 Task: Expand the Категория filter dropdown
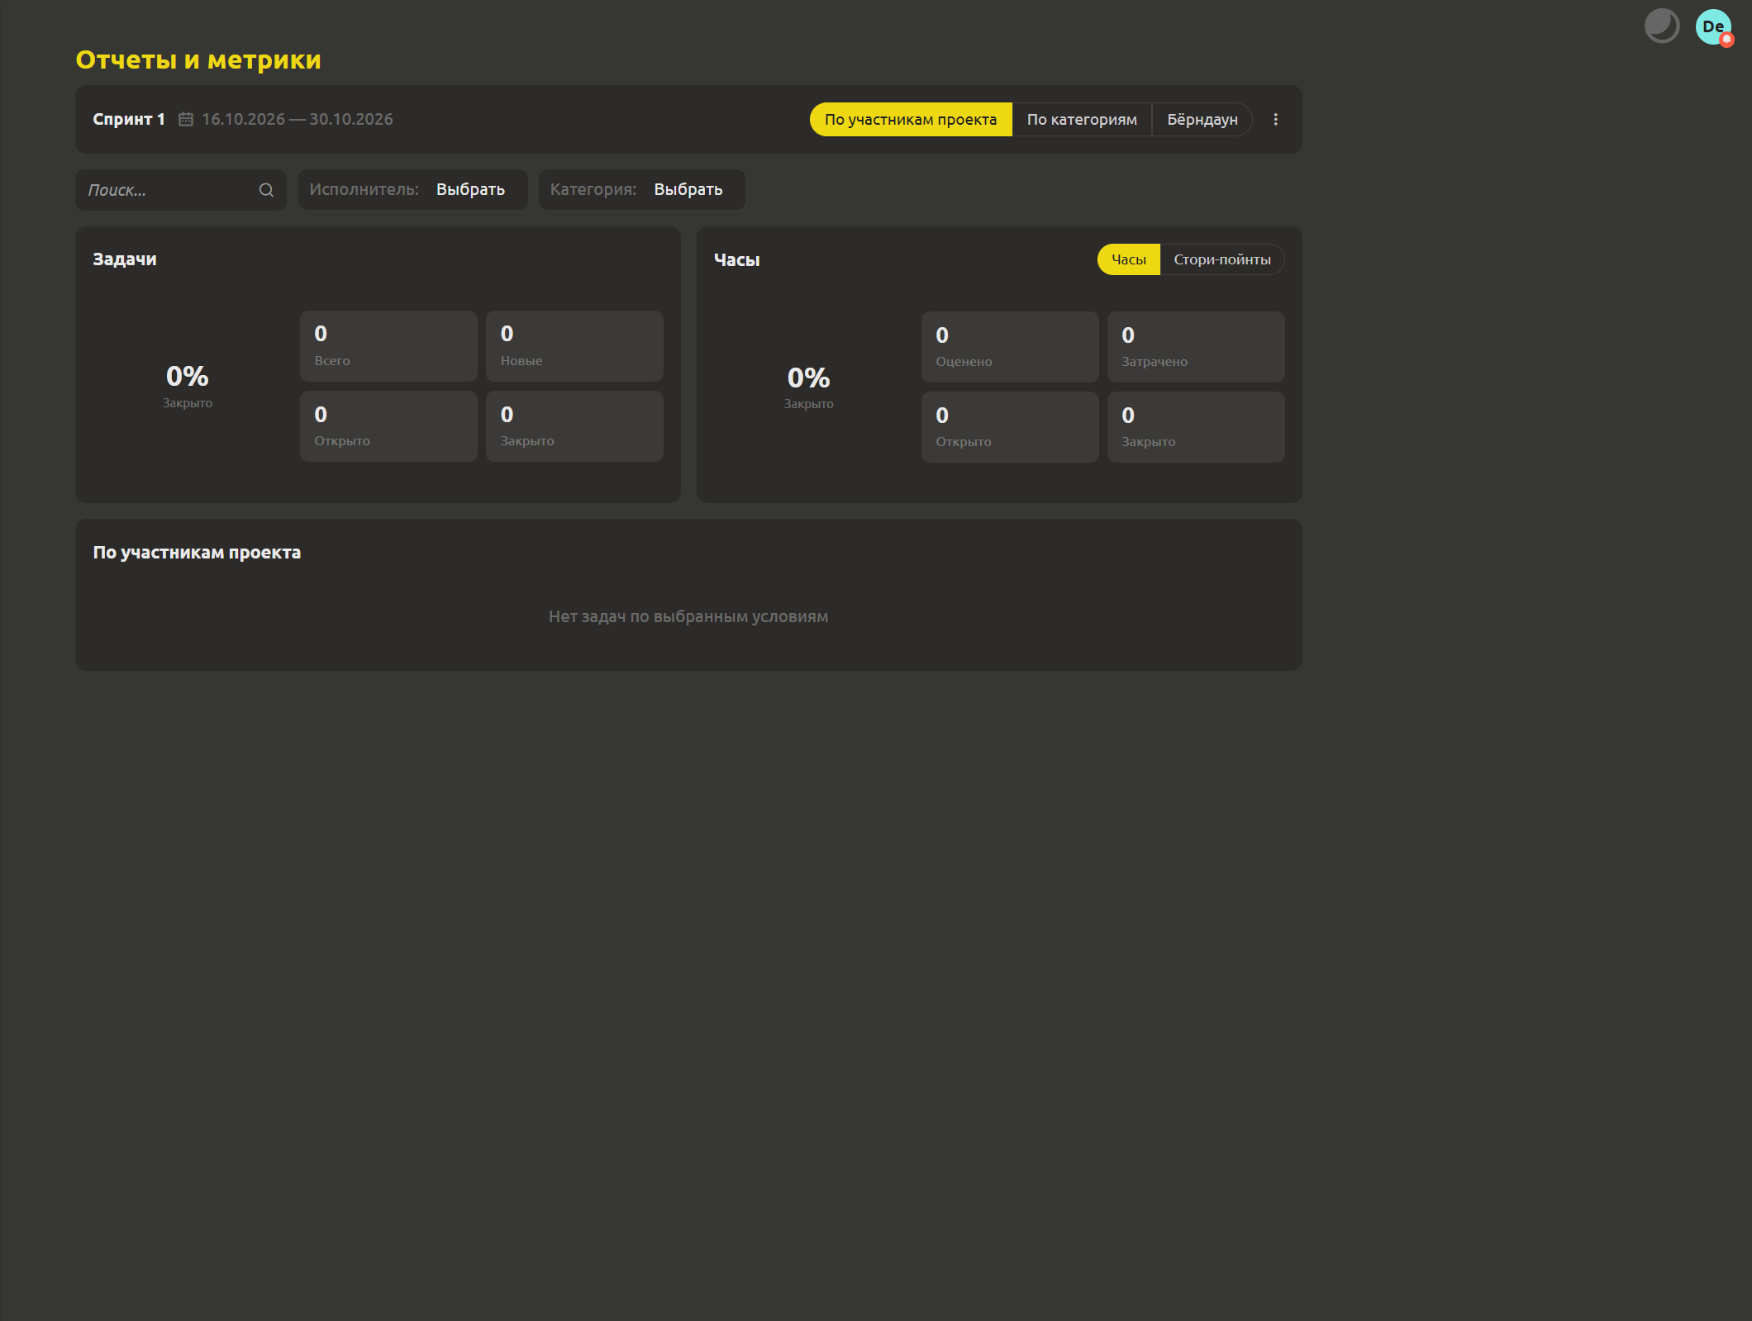(641, 189)
